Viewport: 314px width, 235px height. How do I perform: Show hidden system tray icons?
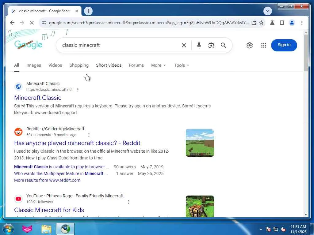pyautogui.click(x=261, y=229)
